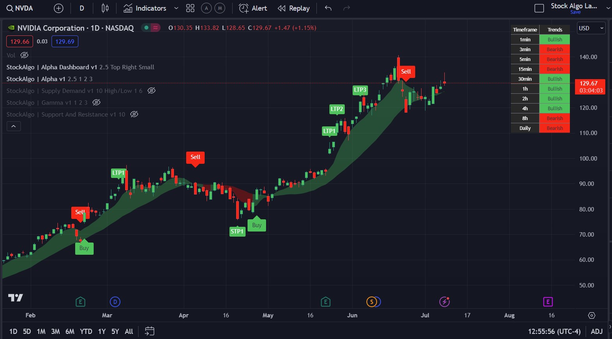Screen dimensions: 612x339
Task: Show Supply Demand v1 indicator
Action: [x=152, y=91]
